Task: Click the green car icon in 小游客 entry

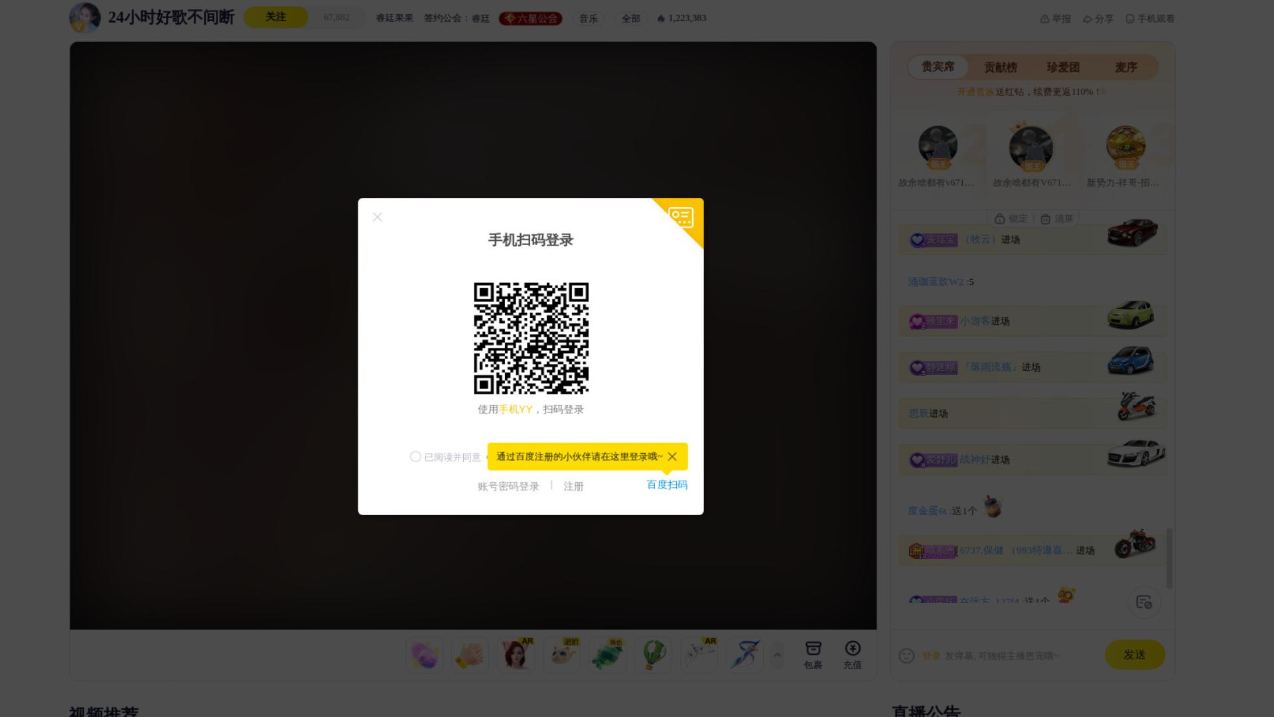Action: (1131, 315)
